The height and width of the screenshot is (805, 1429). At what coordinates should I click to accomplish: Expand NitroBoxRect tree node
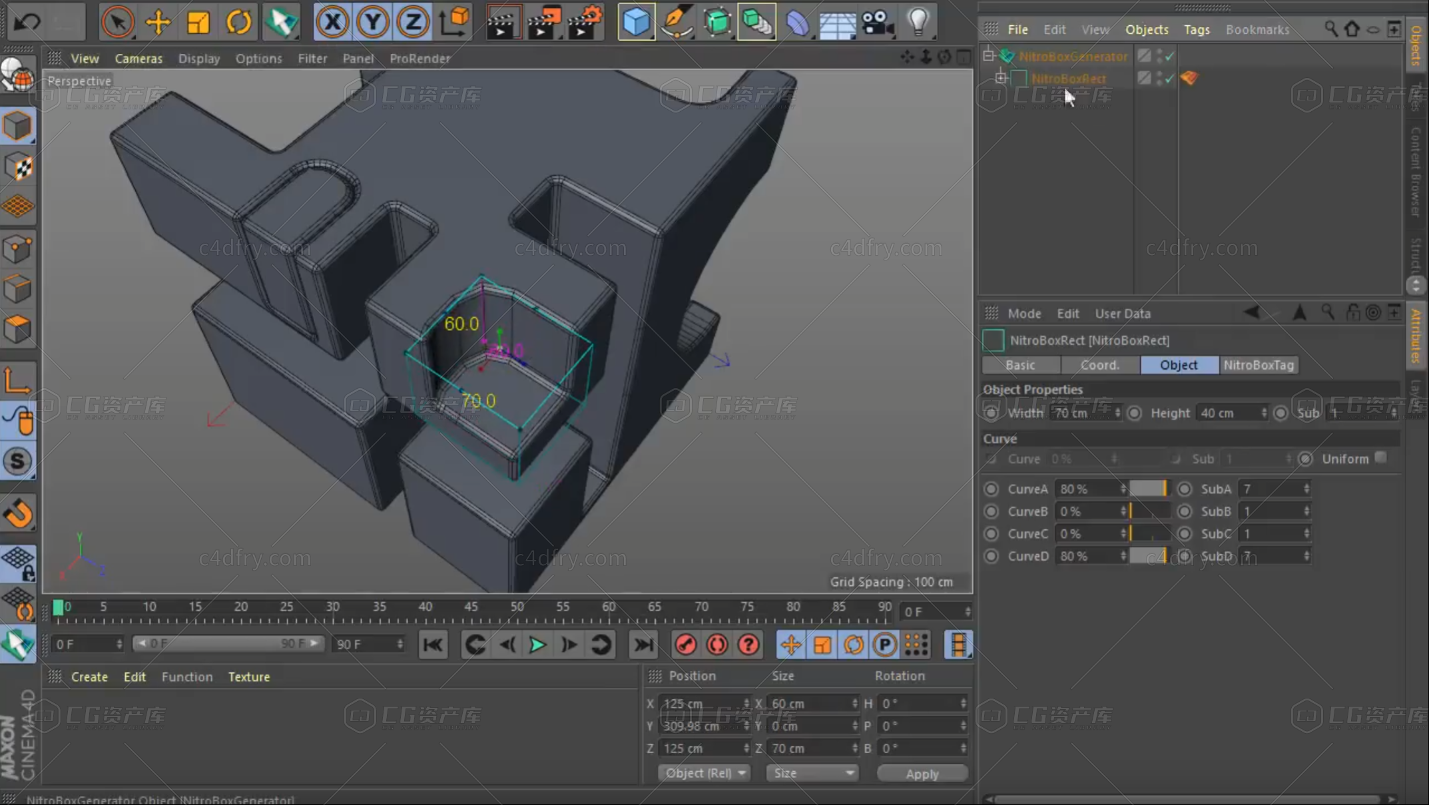click(1000, 78)
